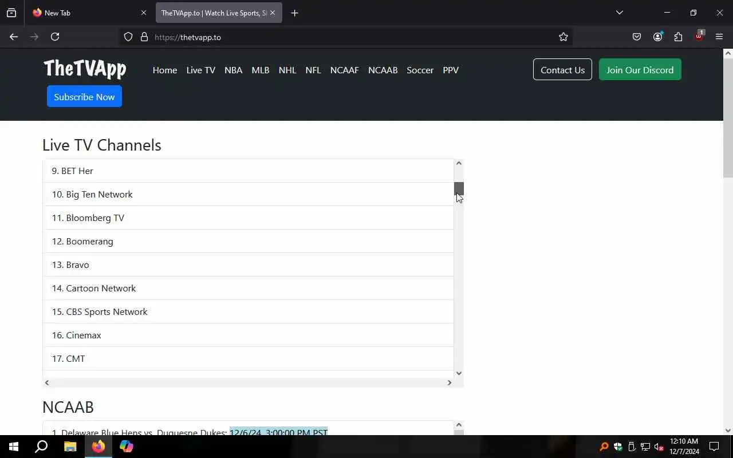Click the muted volume tray icon
This screenshot has height=458, width=733.
point(659,447)
